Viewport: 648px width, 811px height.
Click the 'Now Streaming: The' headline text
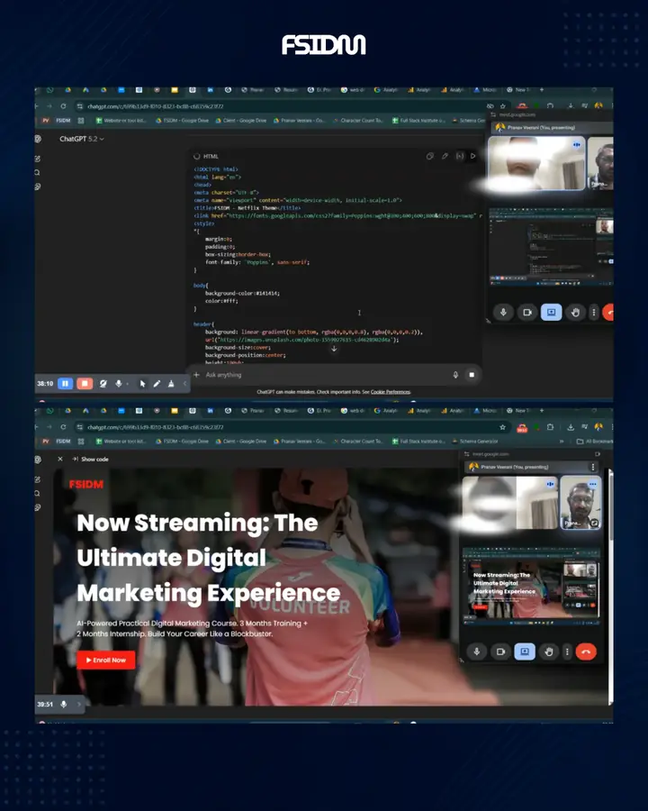pos(197,523)
